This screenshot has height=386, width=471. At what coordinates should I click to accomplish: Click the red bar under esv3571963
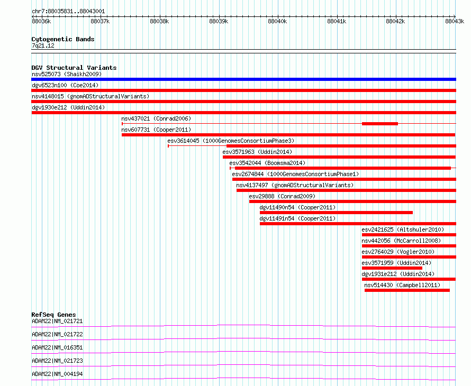(x=339, y=157)
